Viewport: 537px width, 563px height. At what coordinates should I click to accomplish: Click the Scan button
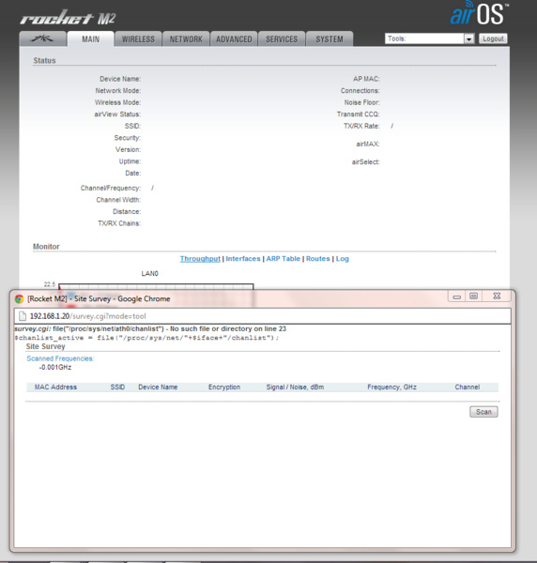click(483, 412)
